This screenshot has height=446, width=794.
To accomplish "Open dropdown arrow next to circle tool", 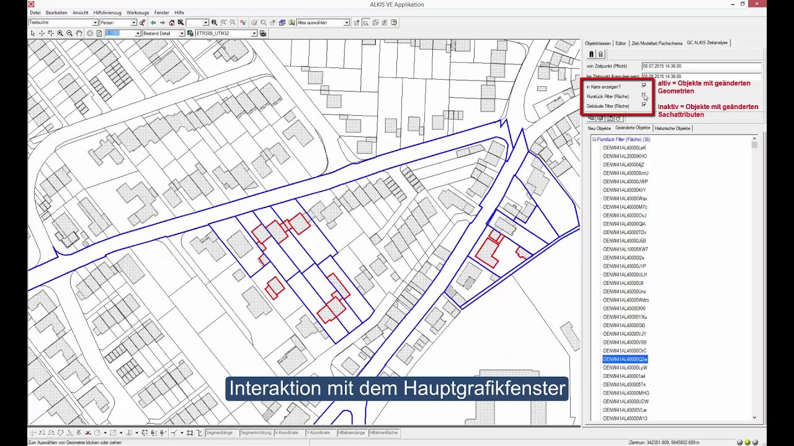I will (105, 432).
